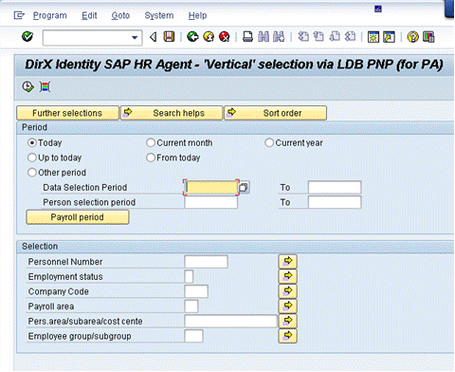Open the Goto menu
This screenshot has height=372, width=455.
(x=120, y=15)
